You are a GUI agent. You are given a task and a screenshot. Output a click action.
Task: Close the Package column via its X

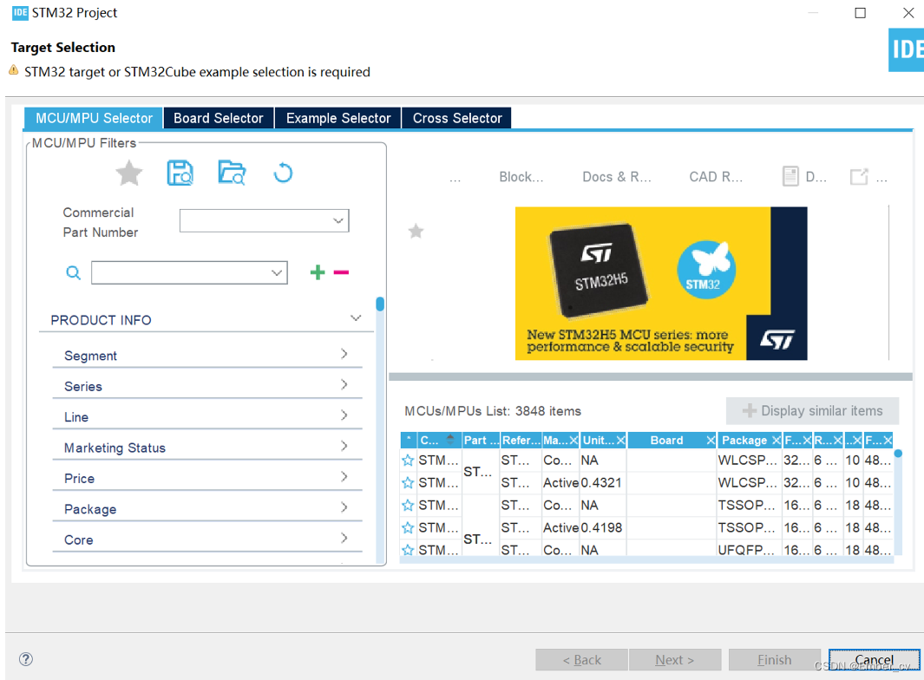pyautogui.click(x=777, y=440)
